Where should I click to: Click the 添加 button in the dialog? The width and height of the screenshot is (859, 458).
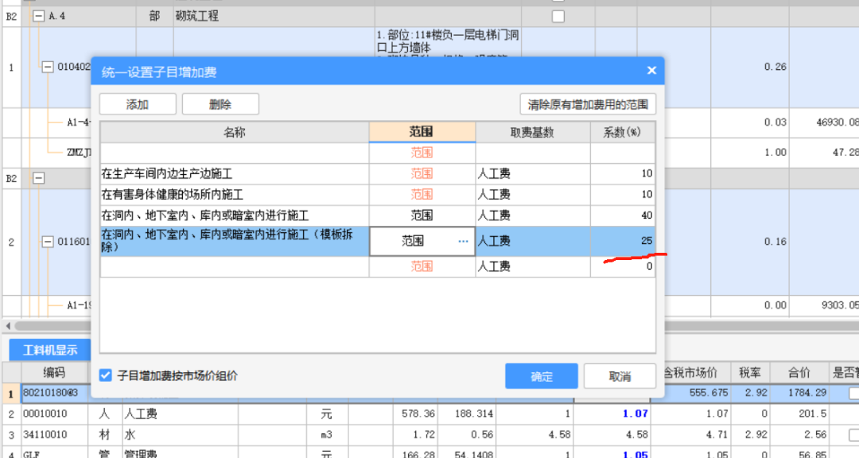(x=138, y=104)
